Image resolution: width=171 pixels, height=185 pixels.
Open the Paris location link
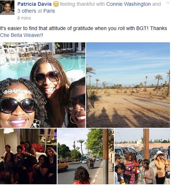point(49,11)
